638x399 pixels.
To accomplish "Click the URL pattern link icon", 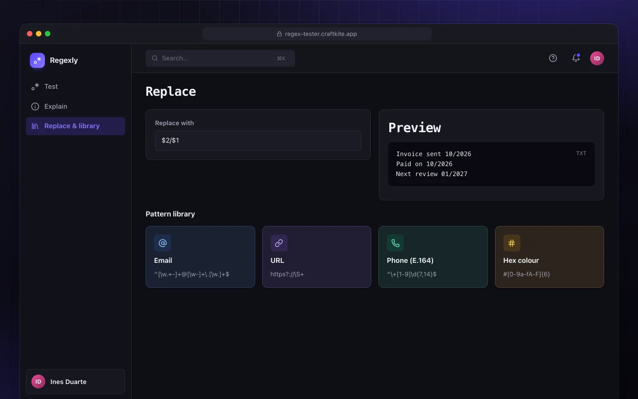I will tap(279, 243).
